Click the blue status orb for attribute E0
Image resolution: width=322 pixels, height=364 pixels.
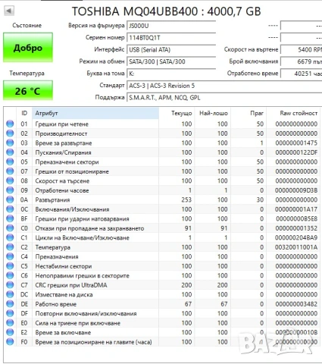[x=10, y=323]
